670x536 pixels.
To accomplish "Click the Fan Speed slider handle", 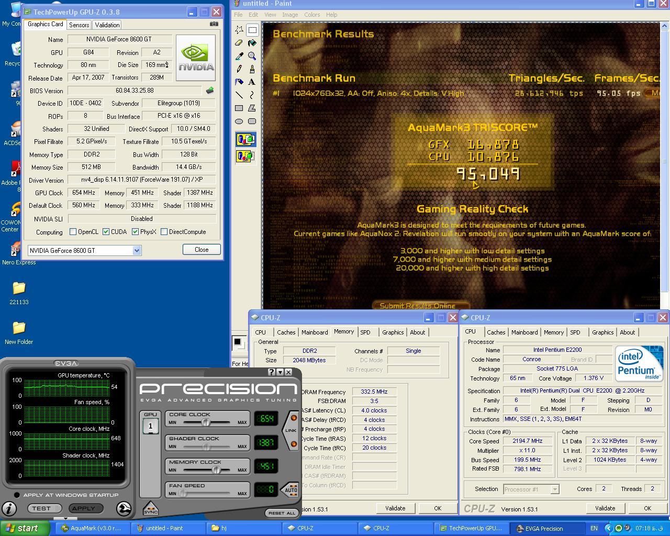I will 183,494.
